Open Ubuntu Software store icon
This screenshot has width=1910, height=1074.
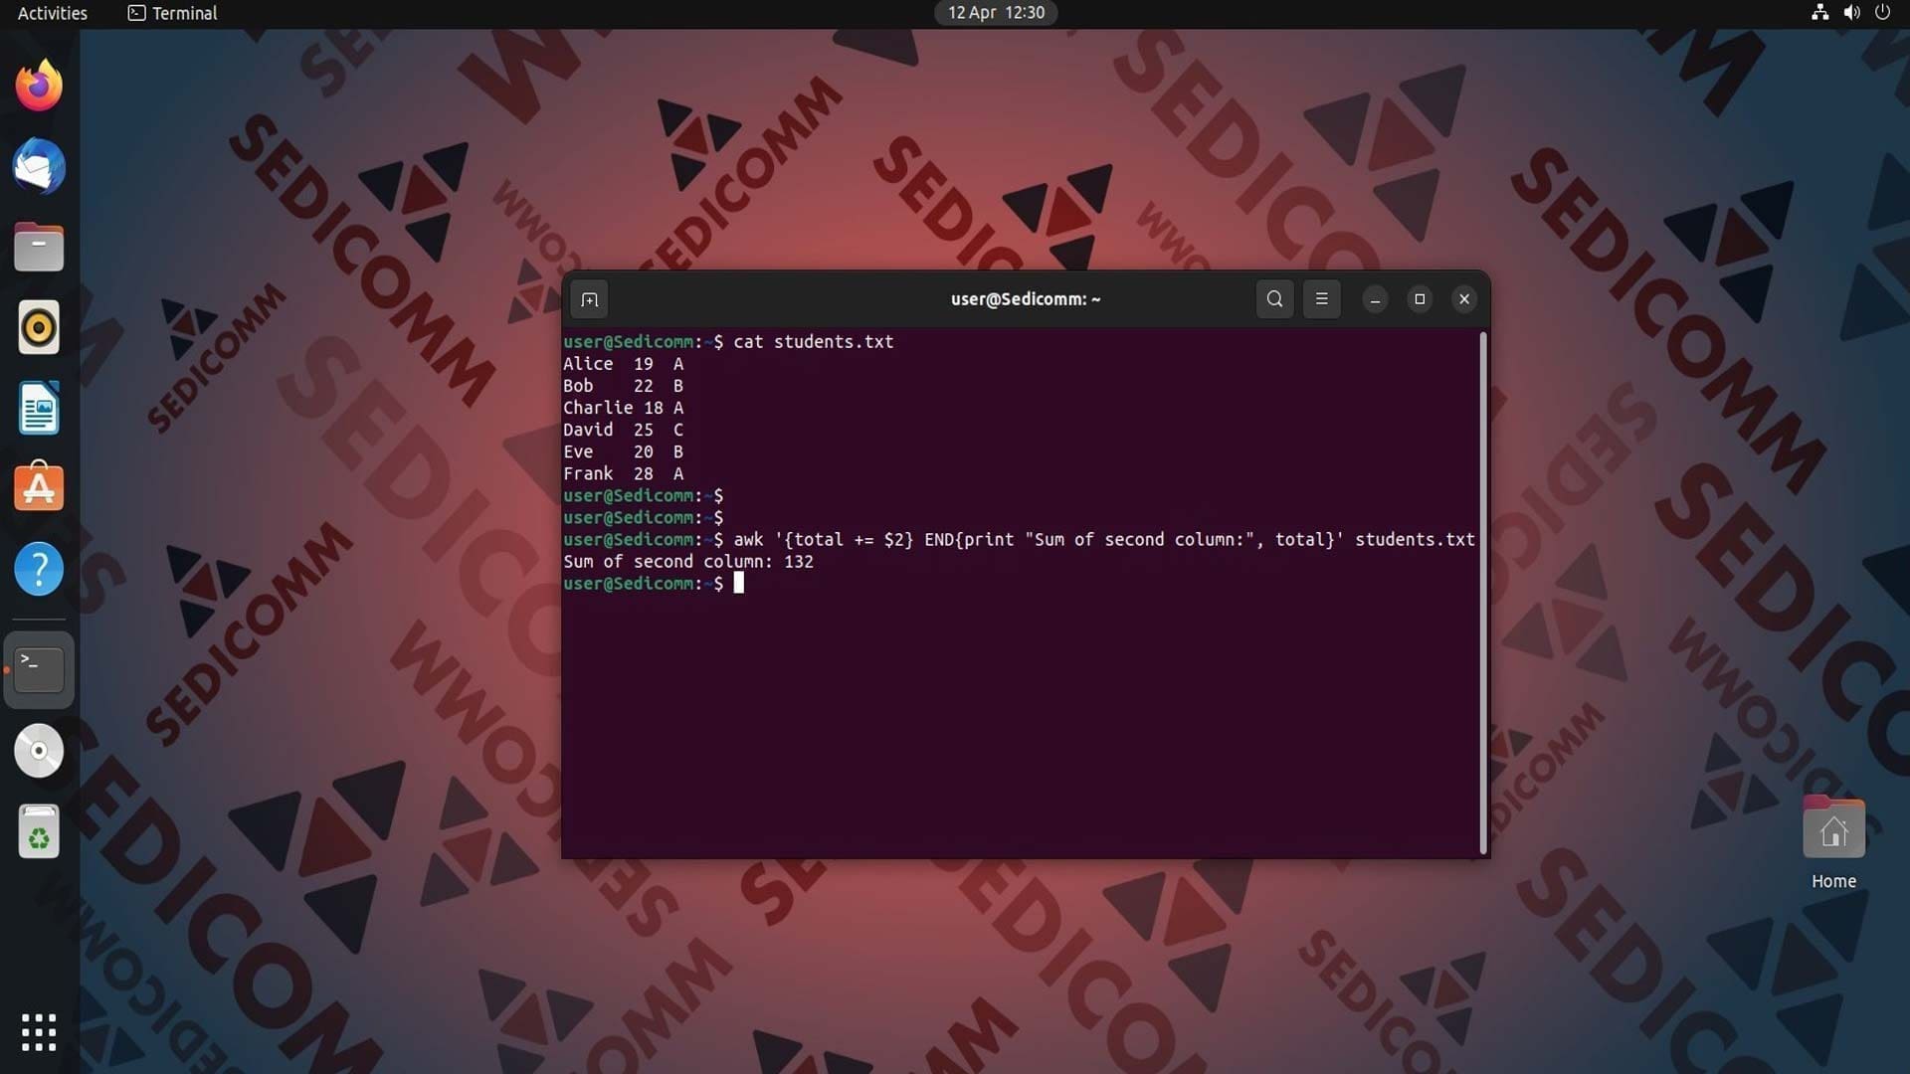(39, 487)
